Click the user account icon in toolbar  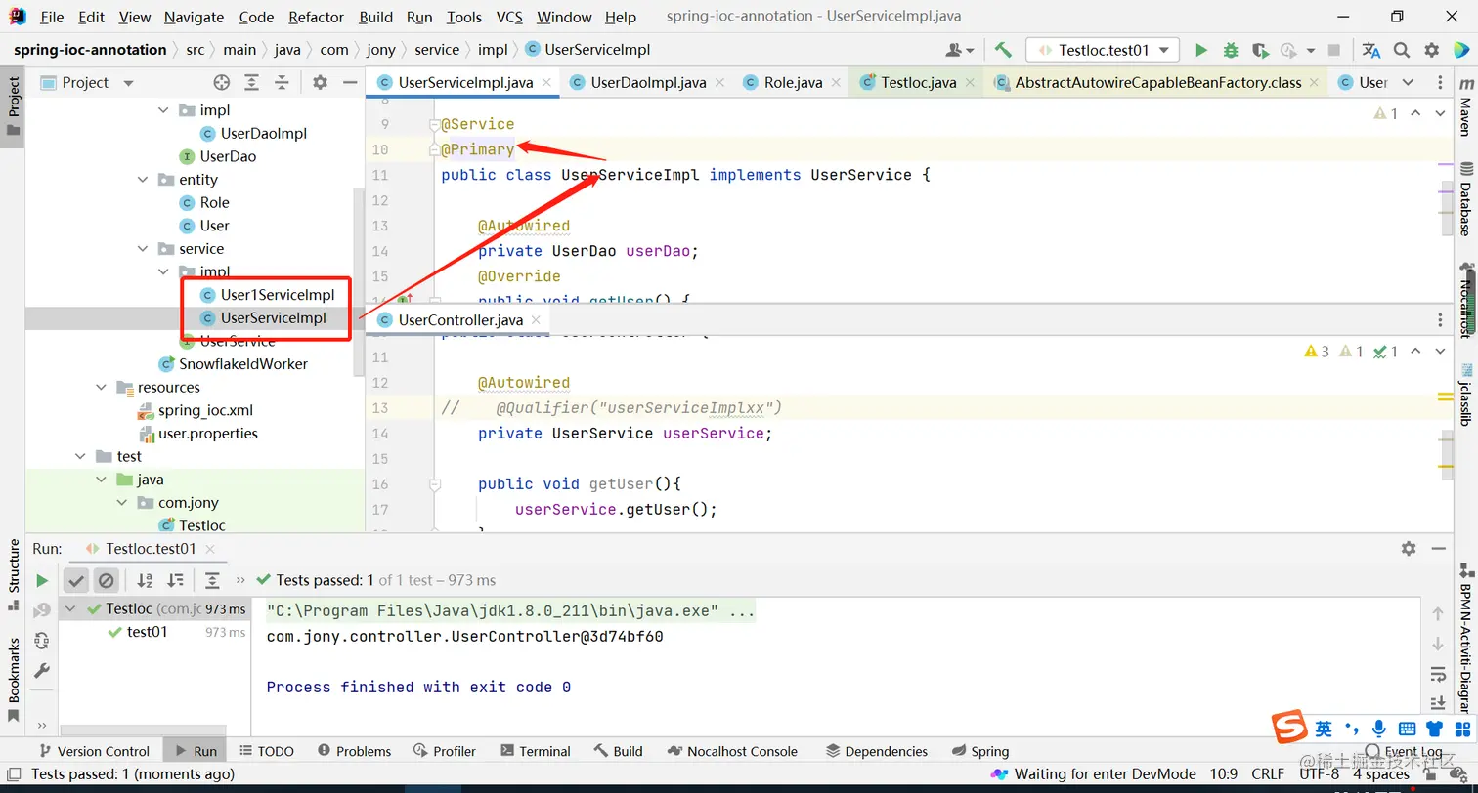960,50
